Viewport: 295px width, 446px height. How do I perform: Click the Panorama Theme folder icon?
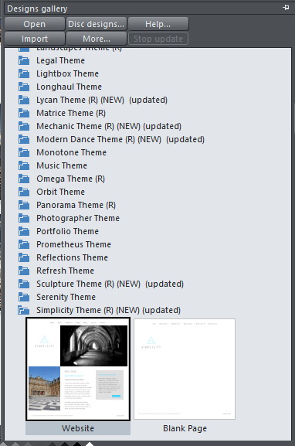pos(24,205)
